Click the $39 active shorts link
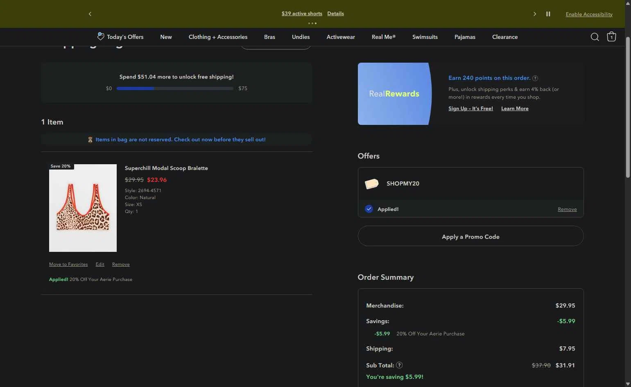 [x=302, y=14]
